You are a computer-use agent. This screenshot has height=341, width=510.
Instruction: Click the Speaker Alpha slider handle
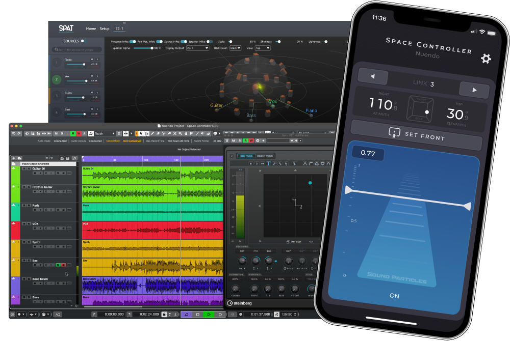[x=151, y=48]
